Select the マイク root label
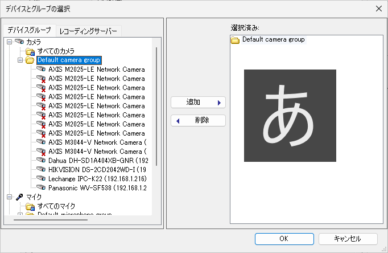Image resolution: width=388 pixels, height=253 pixels. [x=34, y=197]
